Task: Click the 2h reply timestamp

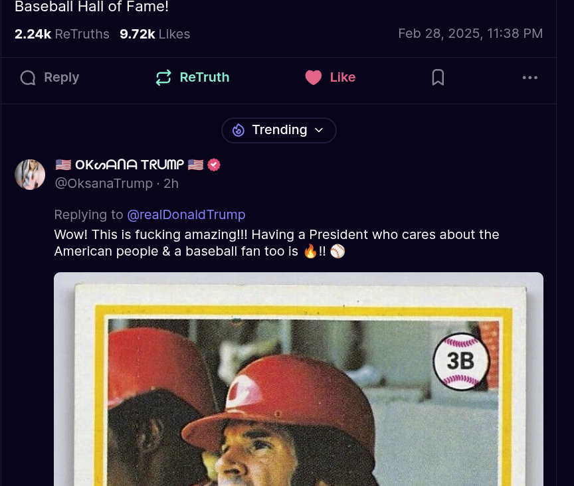Action: 171,183
